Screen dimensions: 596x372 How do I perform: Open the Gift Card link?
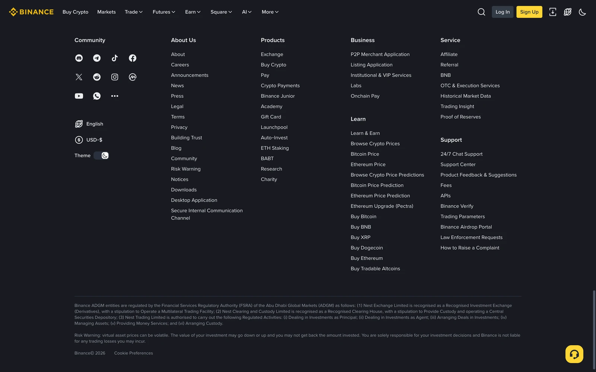[271, 117]
